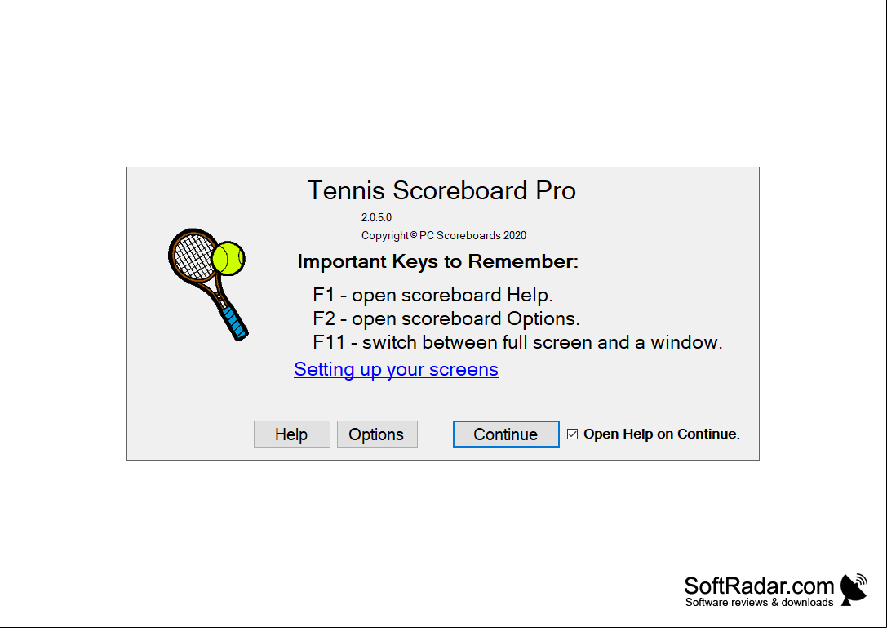The height and width of the screenshot is (628, 887).
Task: Click the tennis racket and ball icon
Action: coord(208,284)
